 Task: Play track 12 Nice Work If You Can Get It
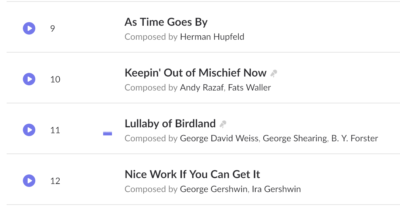tap(29, 181)
